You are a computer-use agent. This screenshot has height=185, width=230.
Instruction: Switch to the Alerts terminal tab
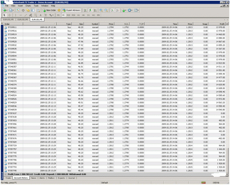tap(42, 178)
